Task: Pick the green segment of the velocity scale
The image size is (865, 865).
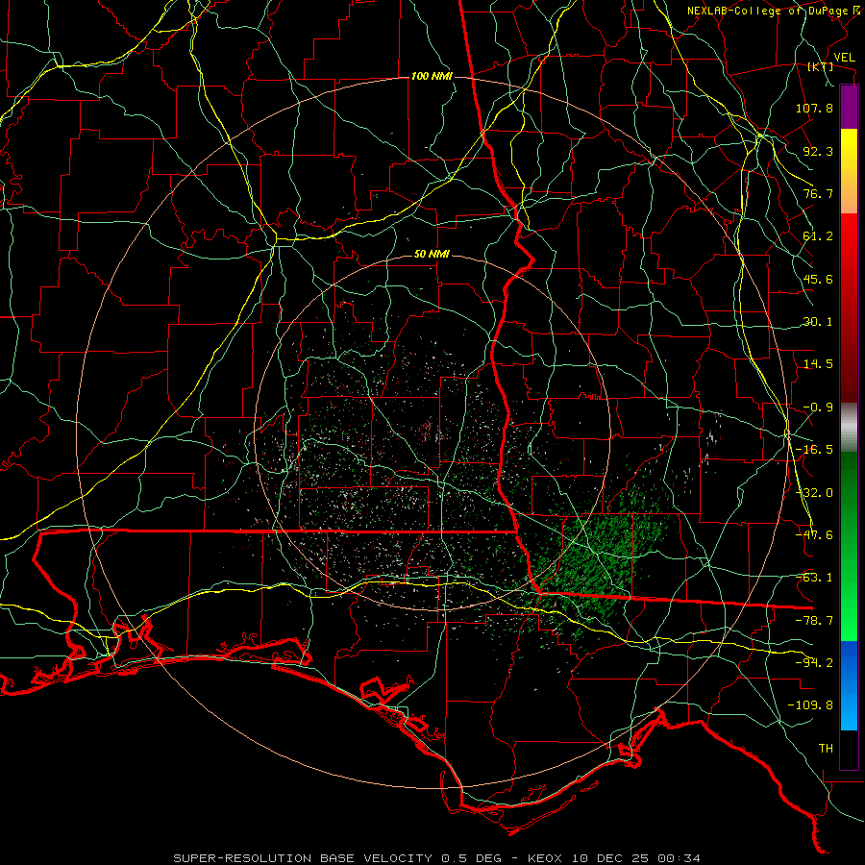Action: coord(849,546)
